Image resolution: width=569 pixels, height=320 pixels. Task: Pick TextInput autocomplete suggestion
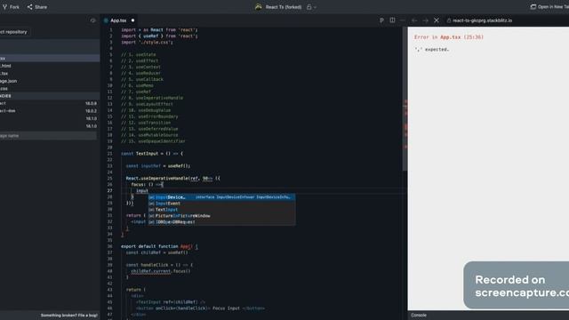[x=221, y=210]
